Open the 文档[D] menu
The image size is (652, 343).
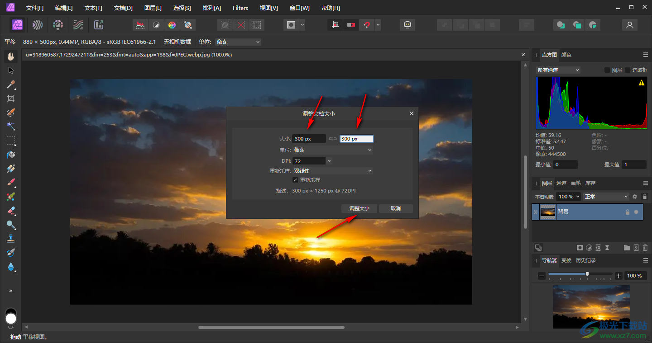pyautogui.click(x=123, y=8)
